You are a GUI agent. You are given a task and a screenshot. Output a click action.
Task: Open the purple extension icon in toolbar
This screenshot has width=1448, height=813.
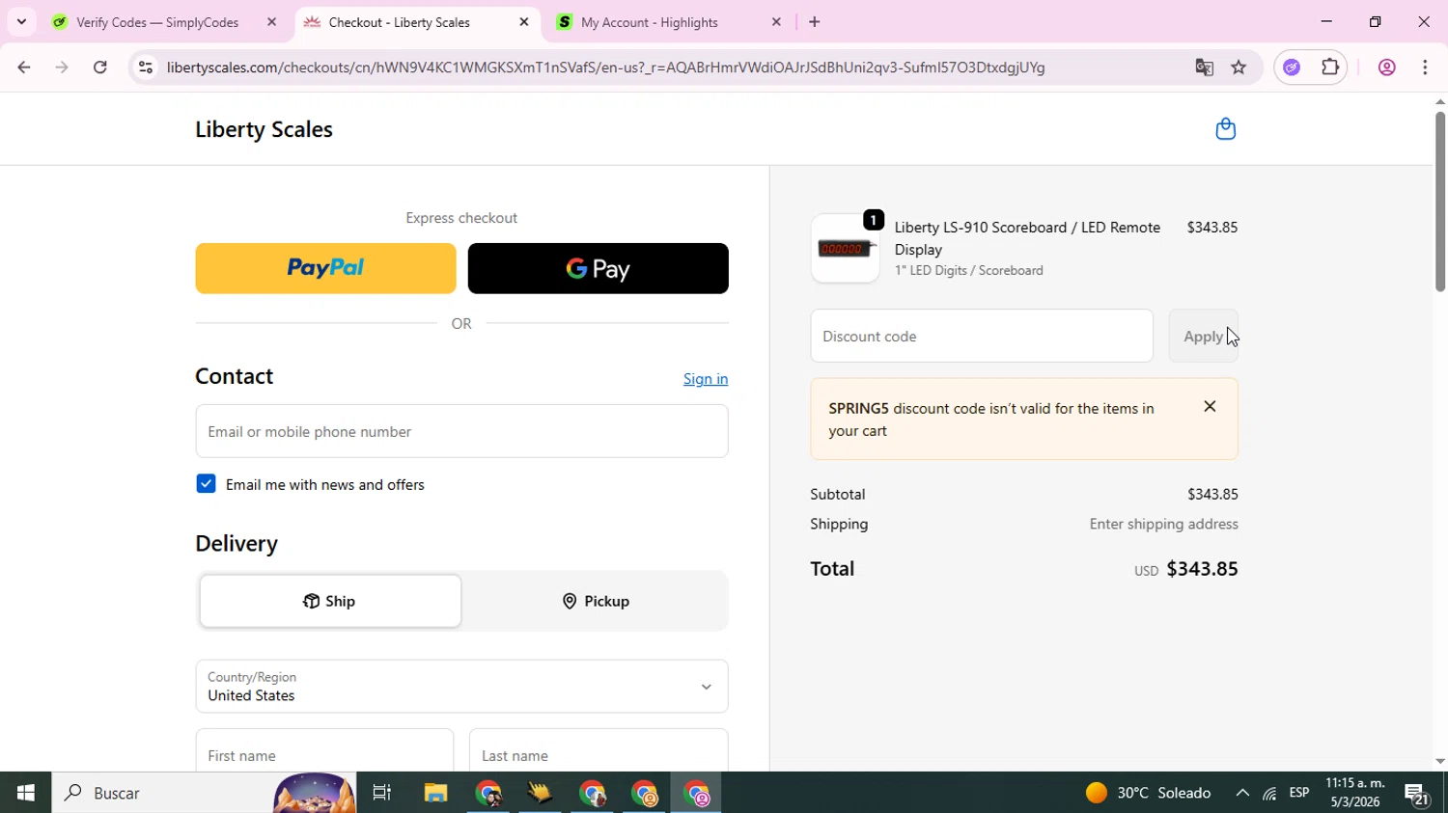(1293, 68)
